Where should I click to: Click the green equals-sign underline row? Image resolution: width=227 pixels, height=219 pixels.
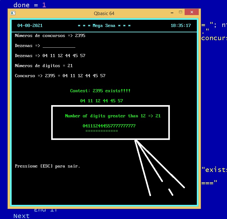pyautogui.click(x=101, y=131)
